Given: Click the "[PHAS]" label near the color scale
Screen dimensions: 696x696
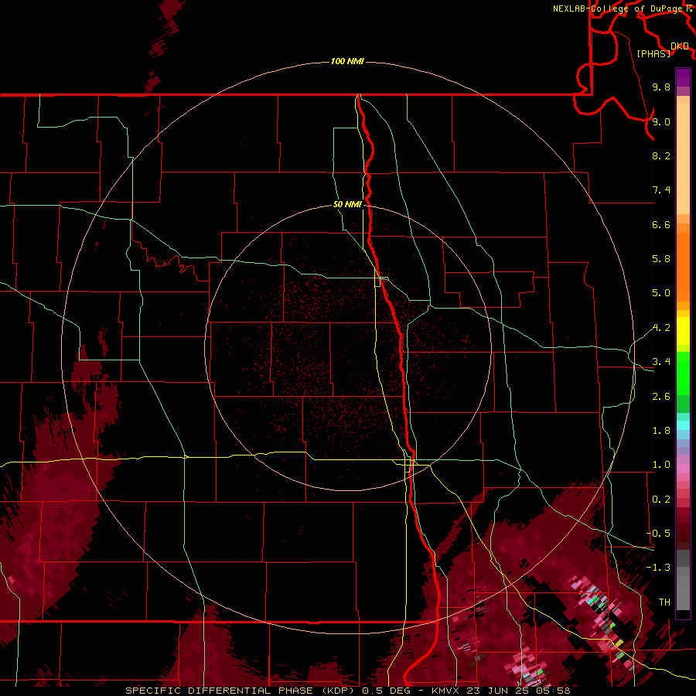Looking at the screenshot, I should coord(653,53).
